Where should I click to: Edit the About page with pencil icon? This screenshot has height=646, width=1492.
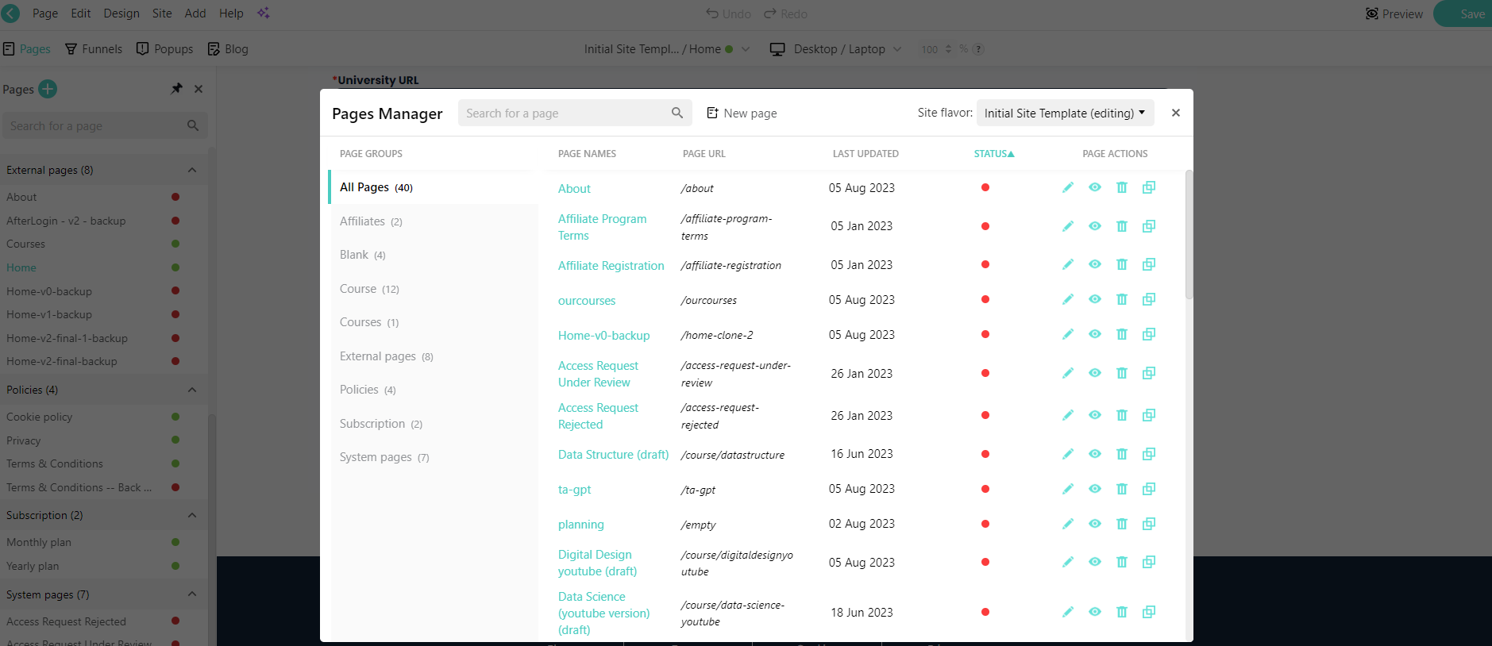pos(1068,187)
